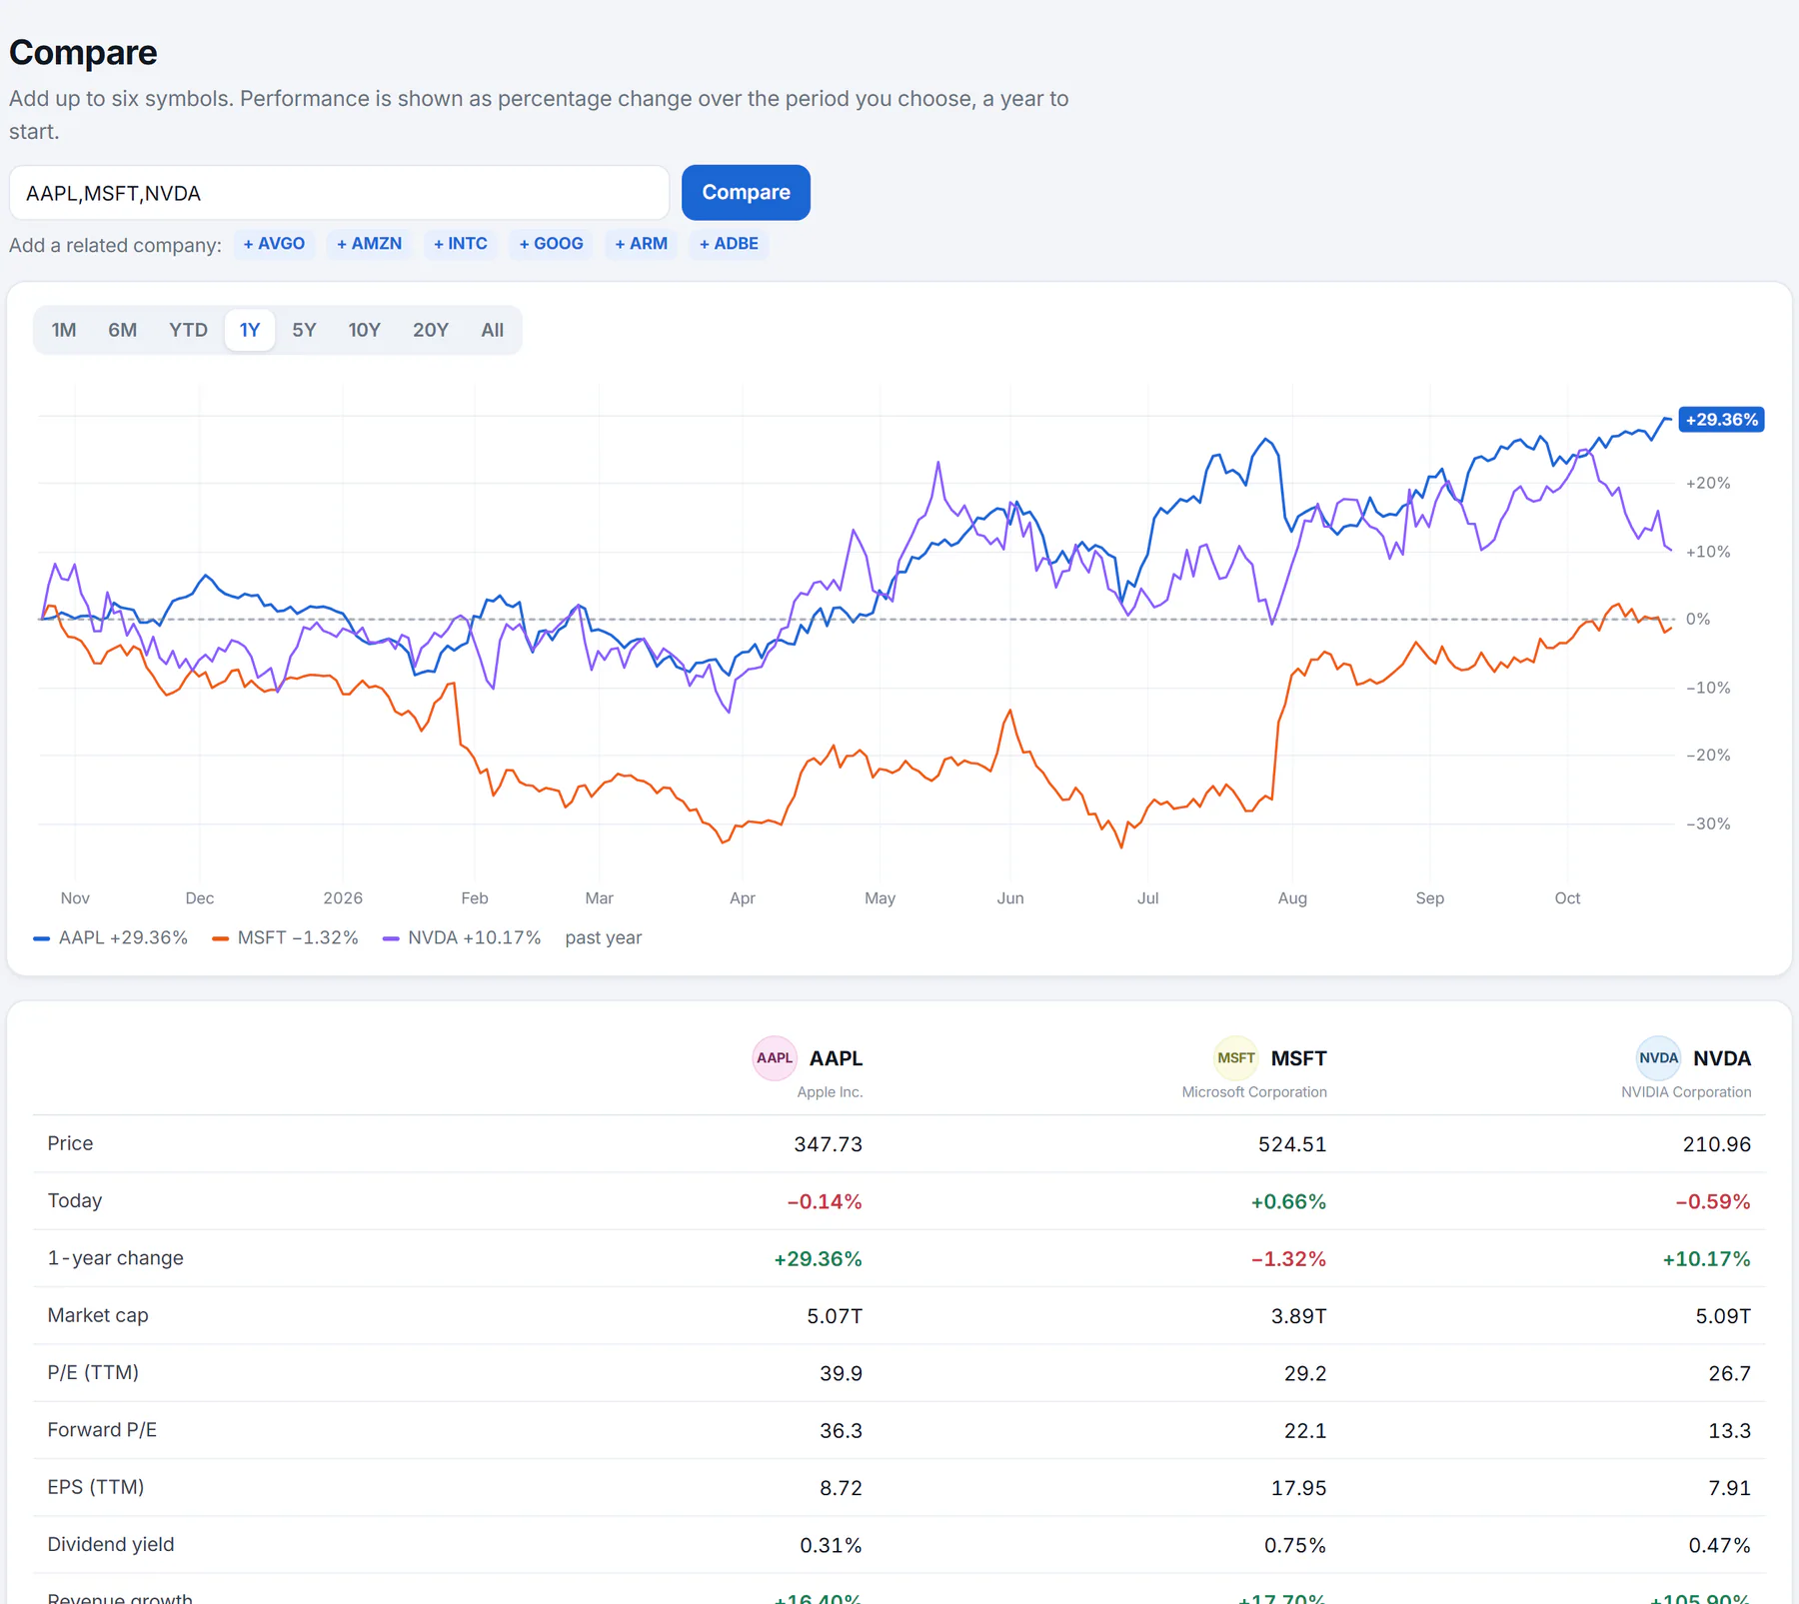Click AAPL +29.36% legend text
The image size is (1799, 1604).
(123, 938)
